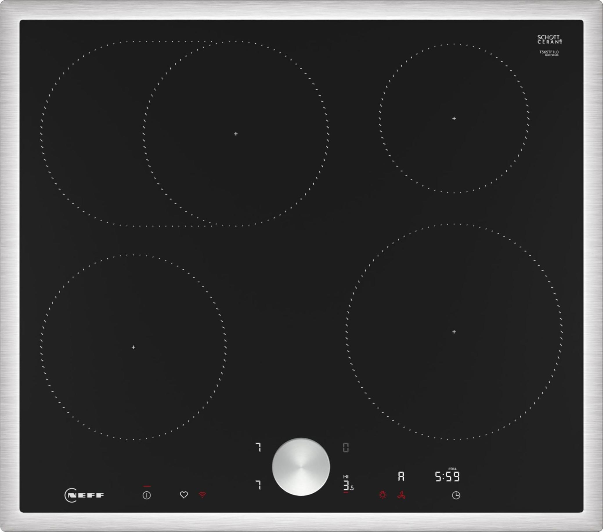Touch center cross of front left zone

[x=133, y=347]
